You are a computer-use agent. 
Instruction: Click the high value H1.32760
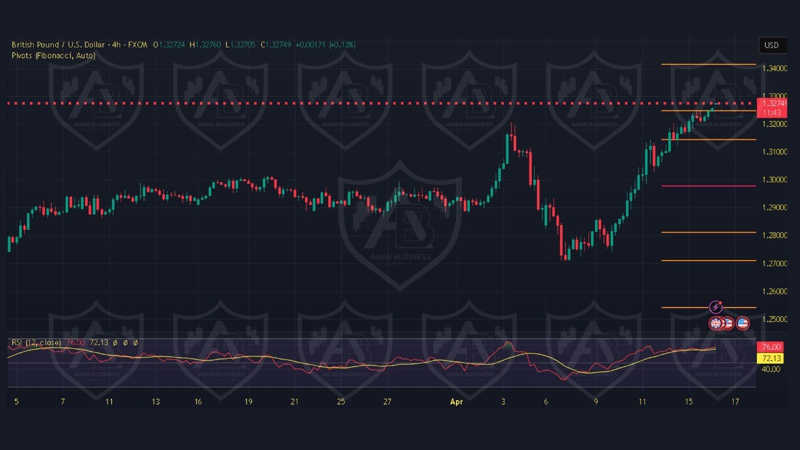tap(205, 45)
